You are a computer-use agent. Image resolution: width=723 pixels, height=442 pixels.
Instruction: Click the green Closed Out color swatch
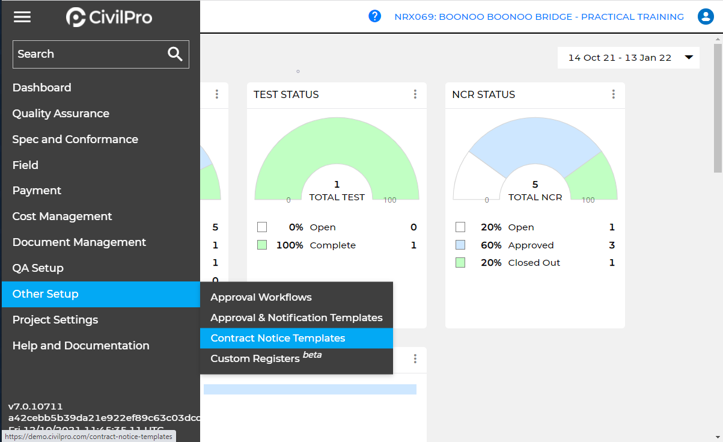[460, 263]
